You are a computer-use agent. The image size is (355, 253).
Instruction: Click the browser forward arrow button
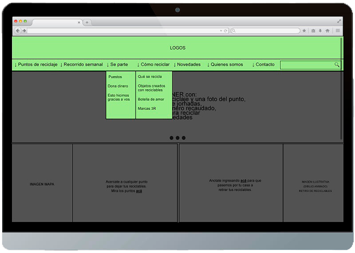pos(24,31)
